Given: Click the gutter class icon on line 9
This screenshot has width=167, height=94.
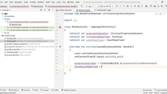Looking at the screenshot, I should pos(60,27).
